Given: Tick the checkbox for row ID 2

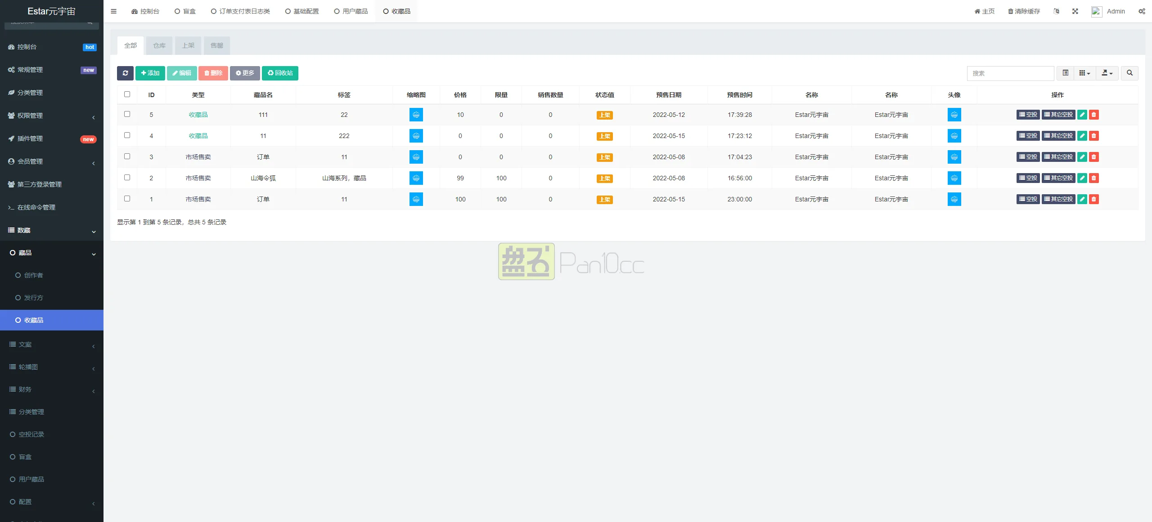Looking at the screenshot, I should point(127,178).
